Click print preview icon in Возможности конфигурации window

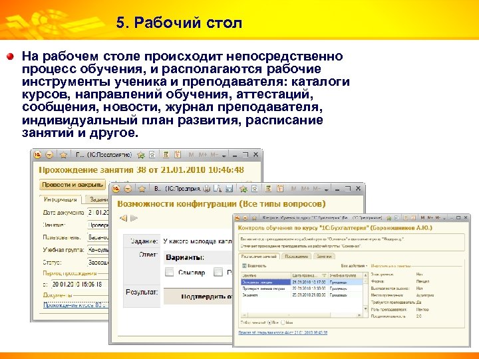pyautogui.click(x=218, y=189)
